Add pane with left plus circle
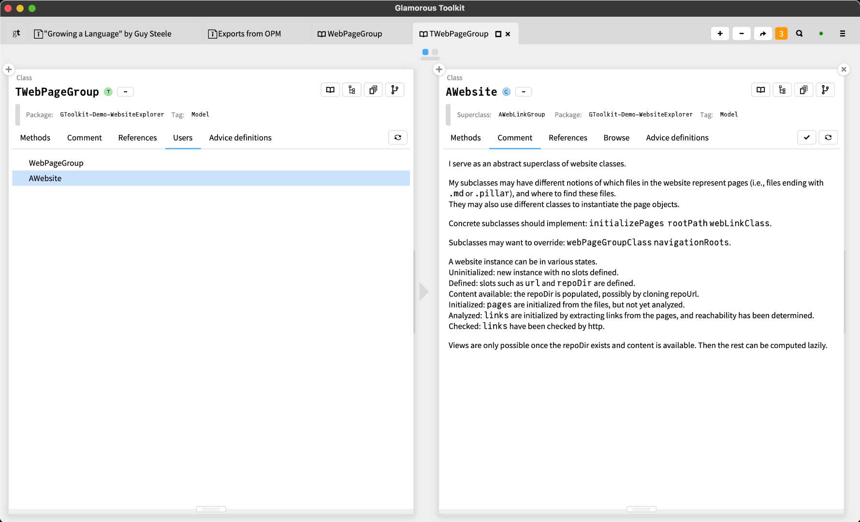860x522 pixels. tap(9, 70)
